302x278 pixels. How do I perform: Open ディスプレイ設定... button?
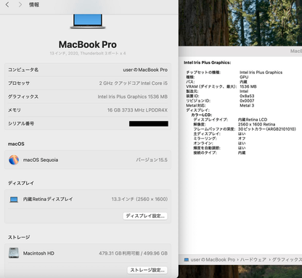[x=145, y=216]
